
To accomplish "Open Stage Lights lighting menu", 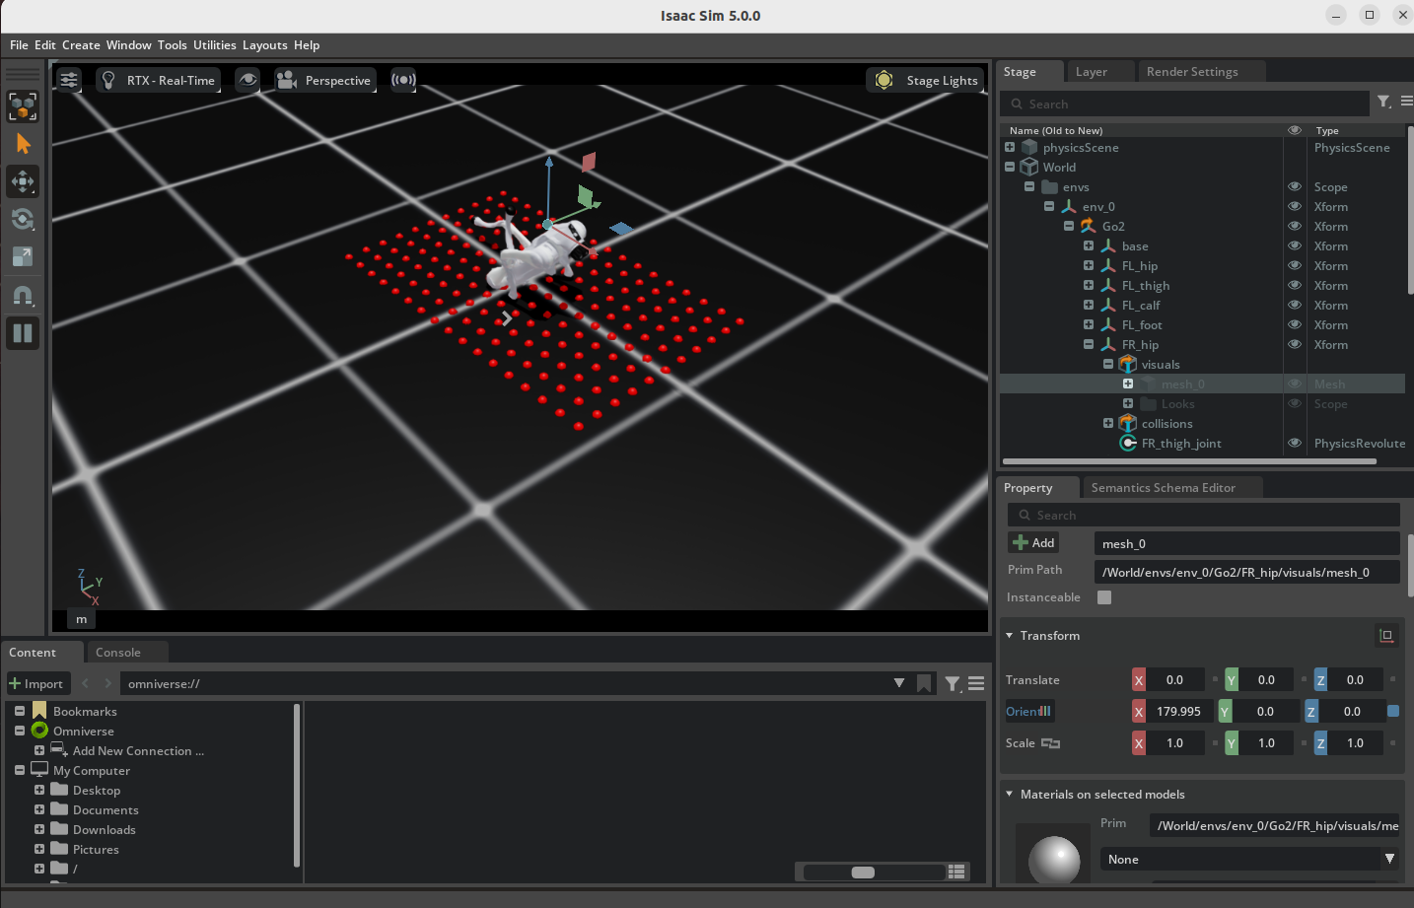I will pos(926,80).
